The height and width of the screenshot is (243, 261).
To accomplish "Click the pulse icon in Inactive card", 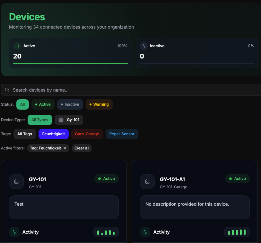I will pyautogui.click(x=144, y=46).
